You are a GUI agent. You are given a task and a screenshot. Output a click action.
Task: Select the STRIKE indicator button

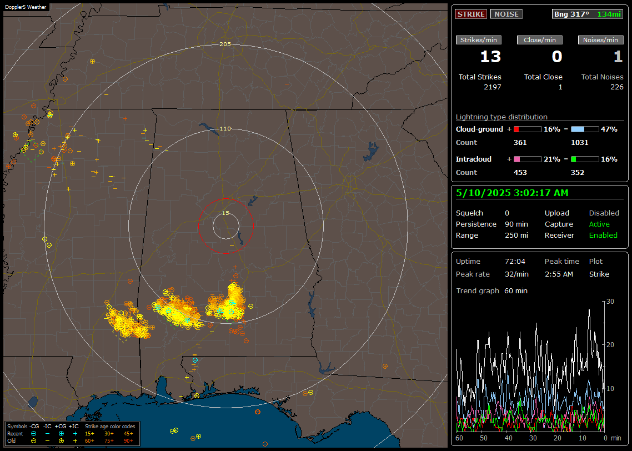coord(471,14)
